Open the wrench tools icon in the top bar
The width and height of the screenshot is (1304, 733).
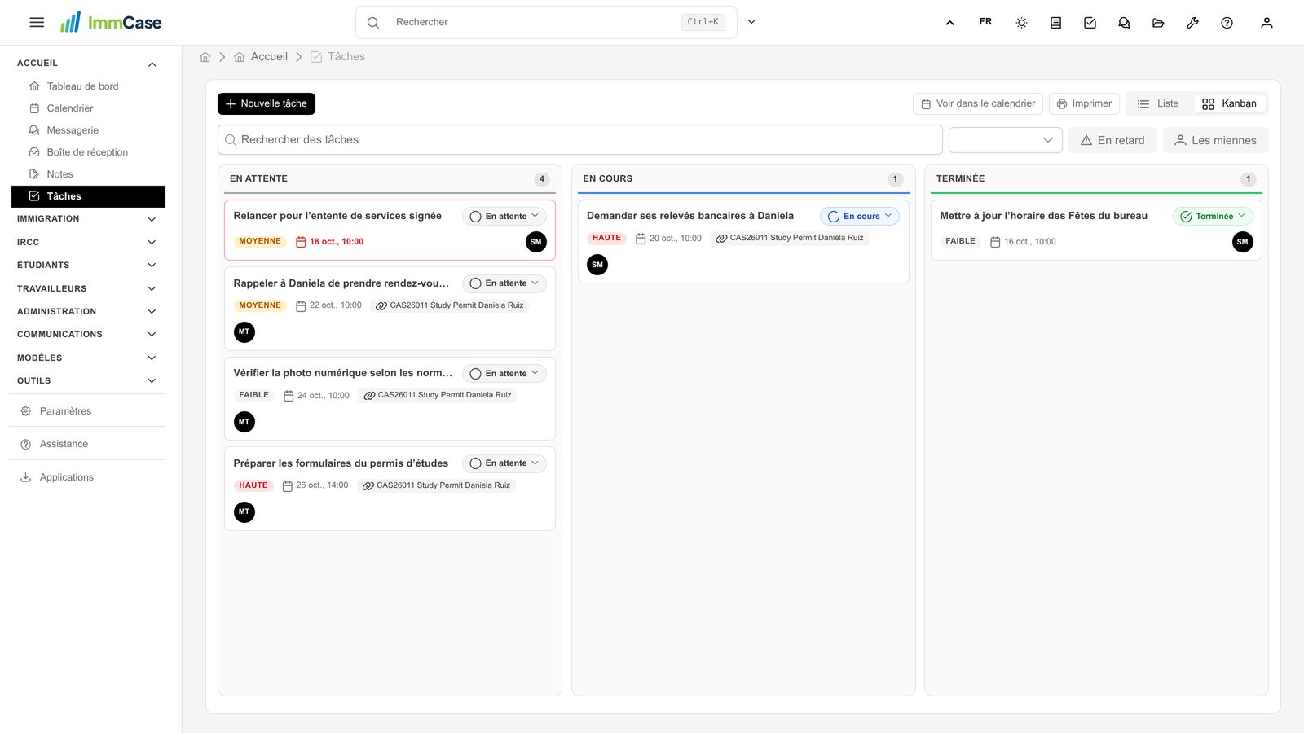pos(1192,23)
